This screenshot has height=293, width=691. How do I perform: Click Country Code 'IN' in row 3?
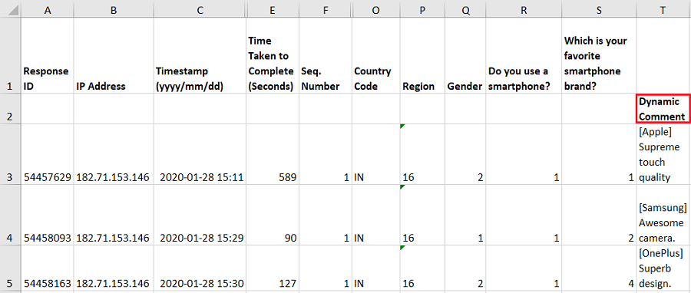(x=375, y=154)
